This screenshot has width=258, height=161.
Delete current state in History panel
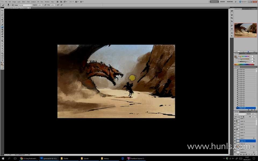255,110
